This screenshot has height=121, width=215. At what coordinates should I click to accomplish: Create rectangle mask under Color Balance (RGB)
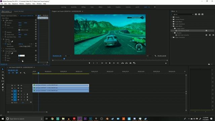click(9, 53)
